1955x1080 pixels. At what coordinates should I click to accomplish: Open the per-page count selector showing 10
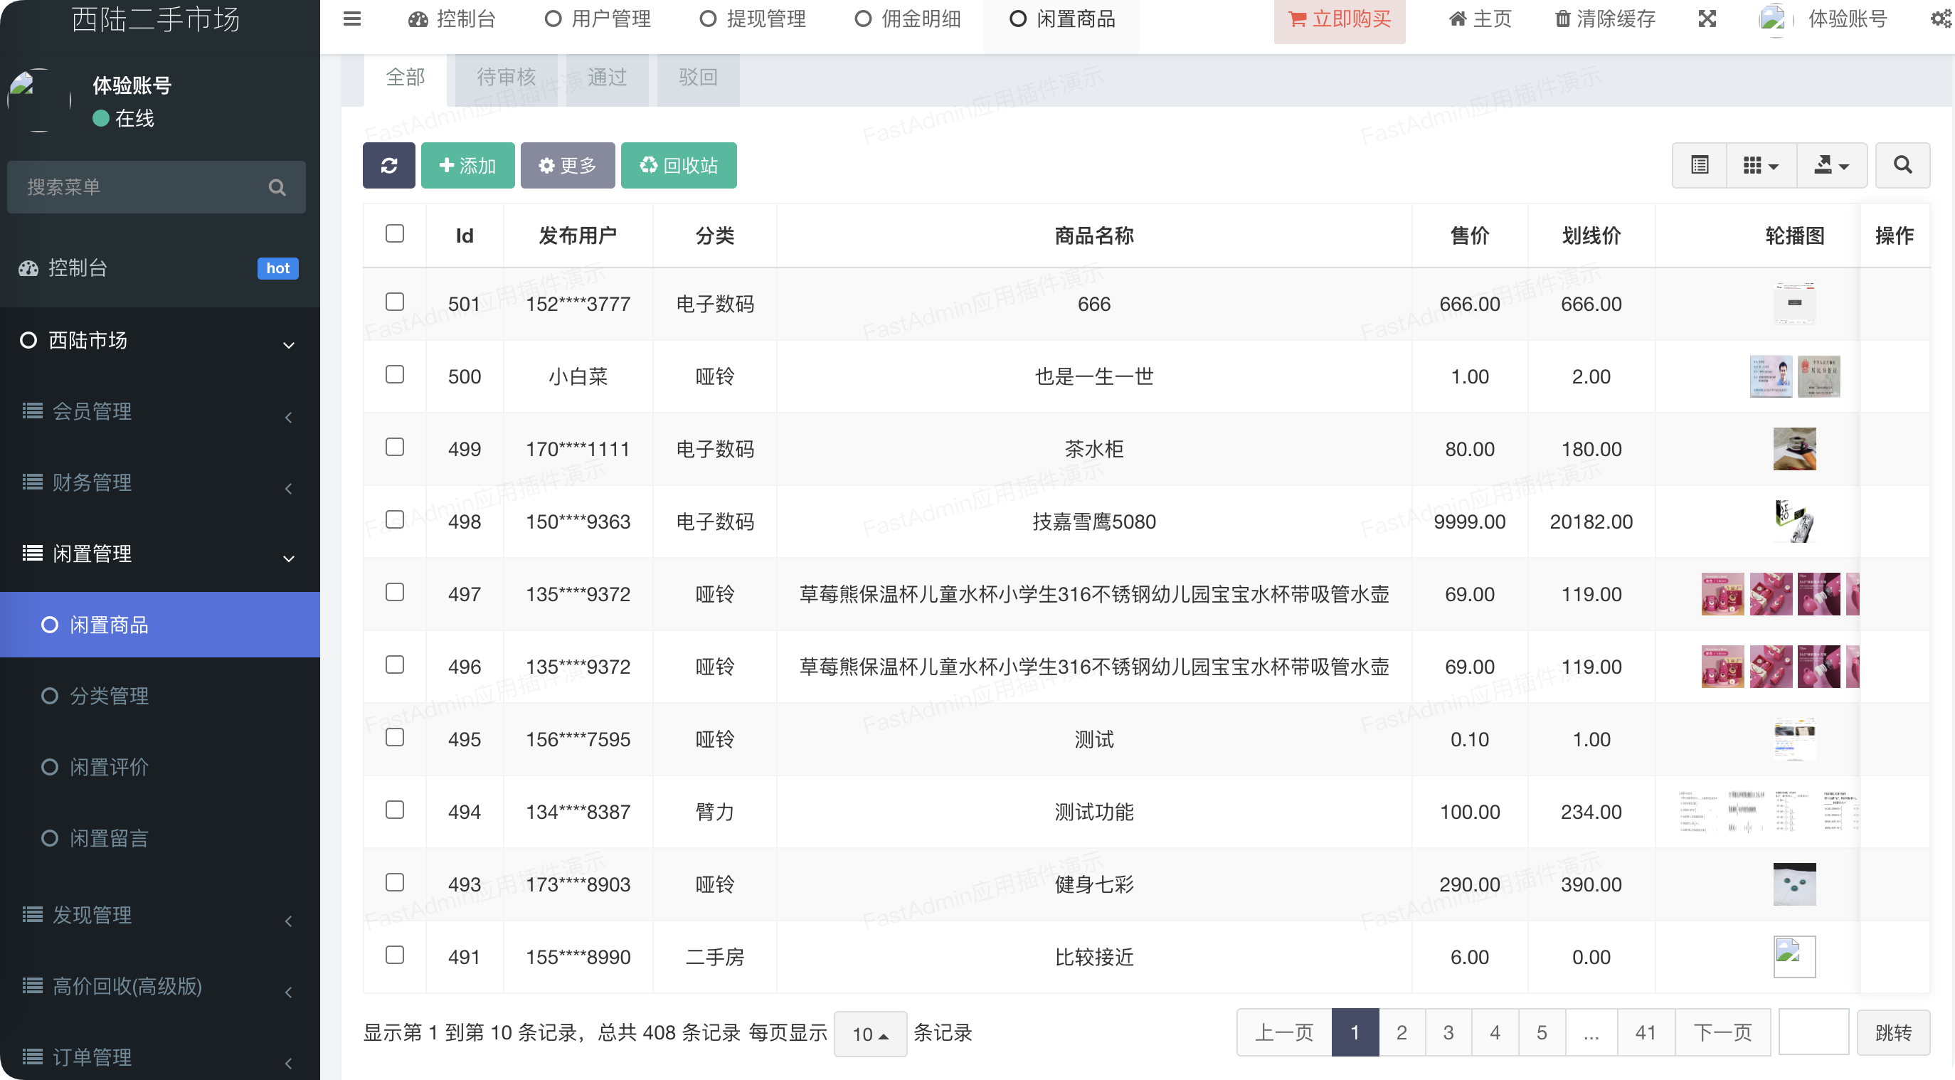[x=870, y=1033]
